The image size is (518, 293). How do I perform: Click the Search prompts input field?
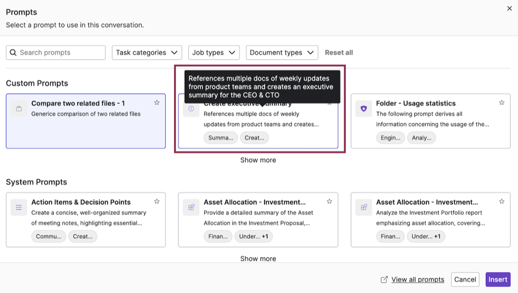pyautogui.click(x=61, y=52)
